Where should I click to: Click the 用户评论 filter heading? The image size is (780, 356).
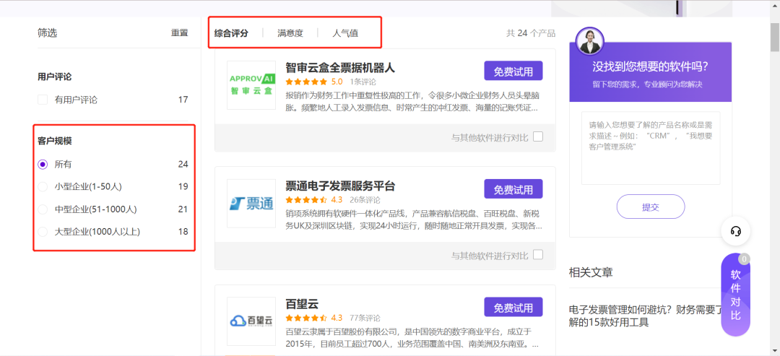55,77
